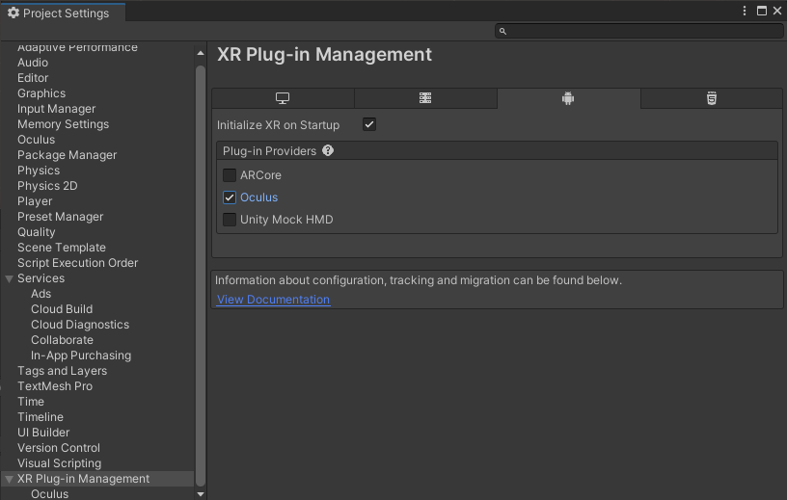Select the Project Settings window tab
Image resolution: width=787 pixels, height=500 pixels.
(x=64, y=12)
